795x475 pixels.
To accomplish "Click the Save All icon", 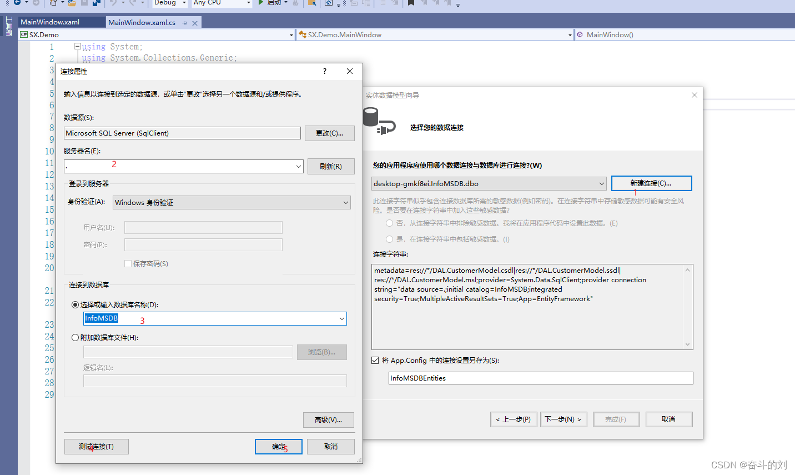I will 95,4.
